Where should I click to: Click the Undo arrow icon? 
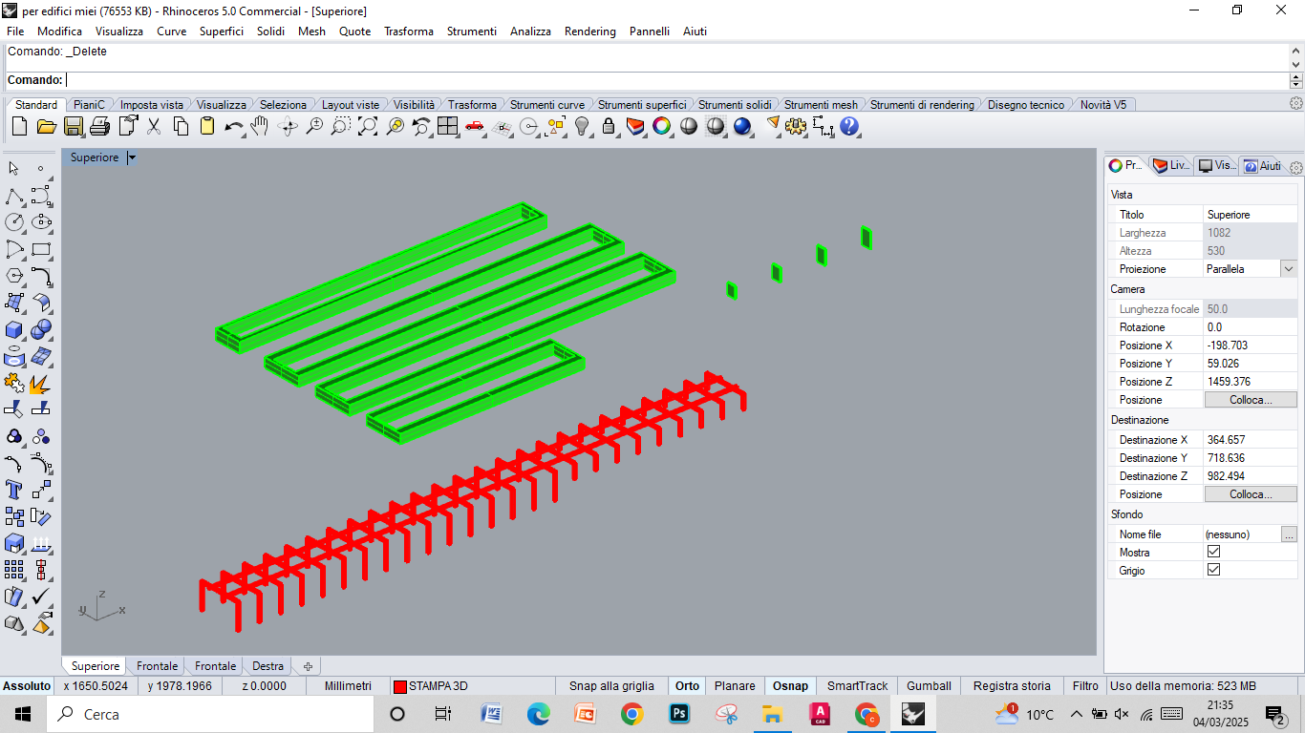(234, 126)
